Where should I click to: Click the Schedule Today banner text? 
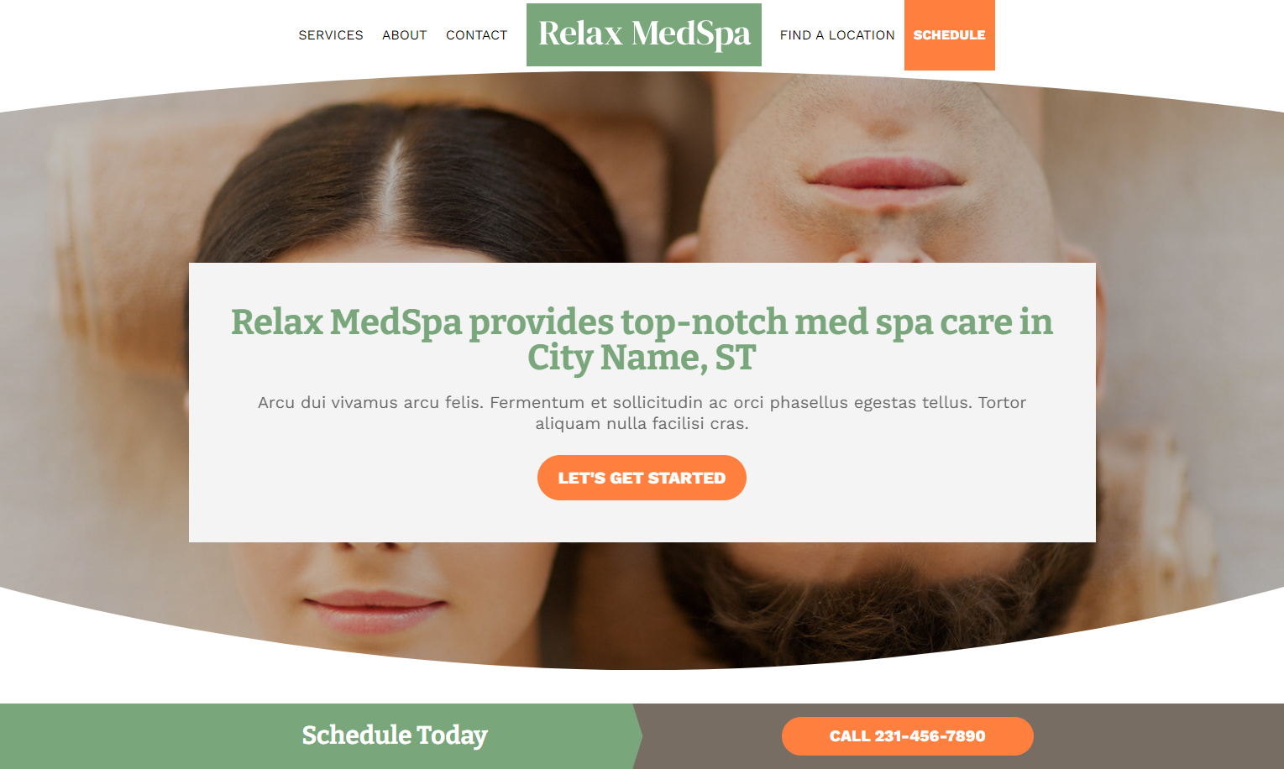395,735
